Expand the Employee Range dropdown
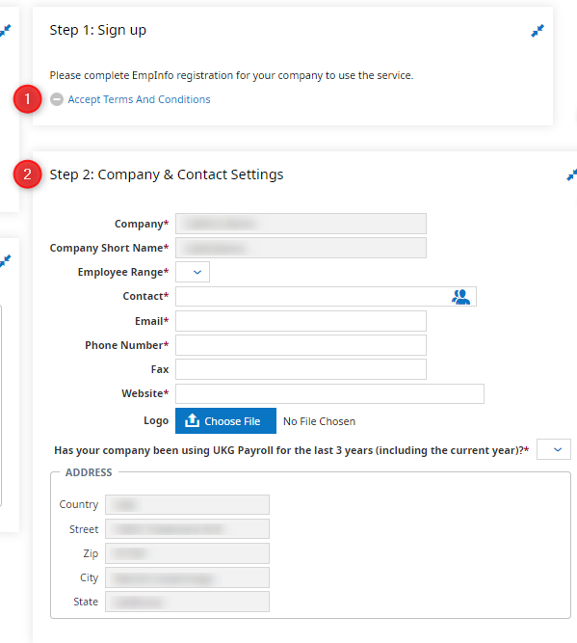577x643 pixels. click(x=193, y=272)
